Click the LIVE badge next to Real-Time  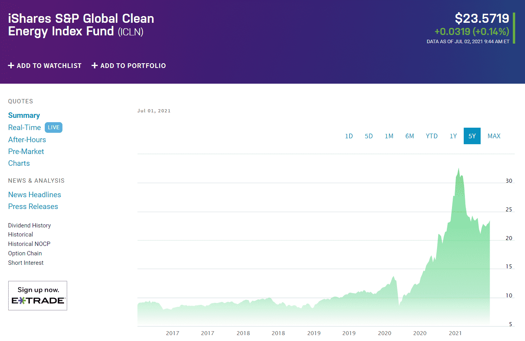(53, 127)
